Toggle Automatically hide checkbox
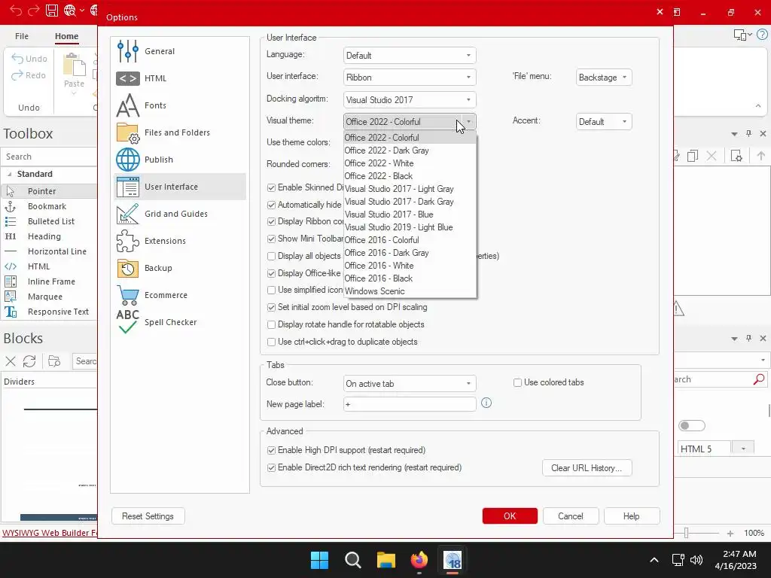Viewport: 771px width, 578px height. point(271,205)
